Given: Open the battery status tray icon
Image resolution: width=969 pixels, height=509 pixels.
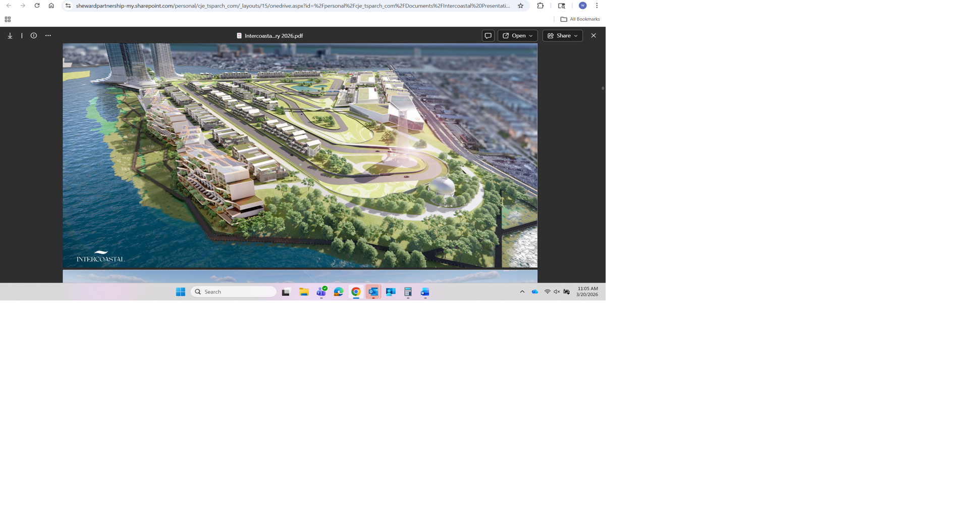Looking at the screenshot, I should [567, 292].
